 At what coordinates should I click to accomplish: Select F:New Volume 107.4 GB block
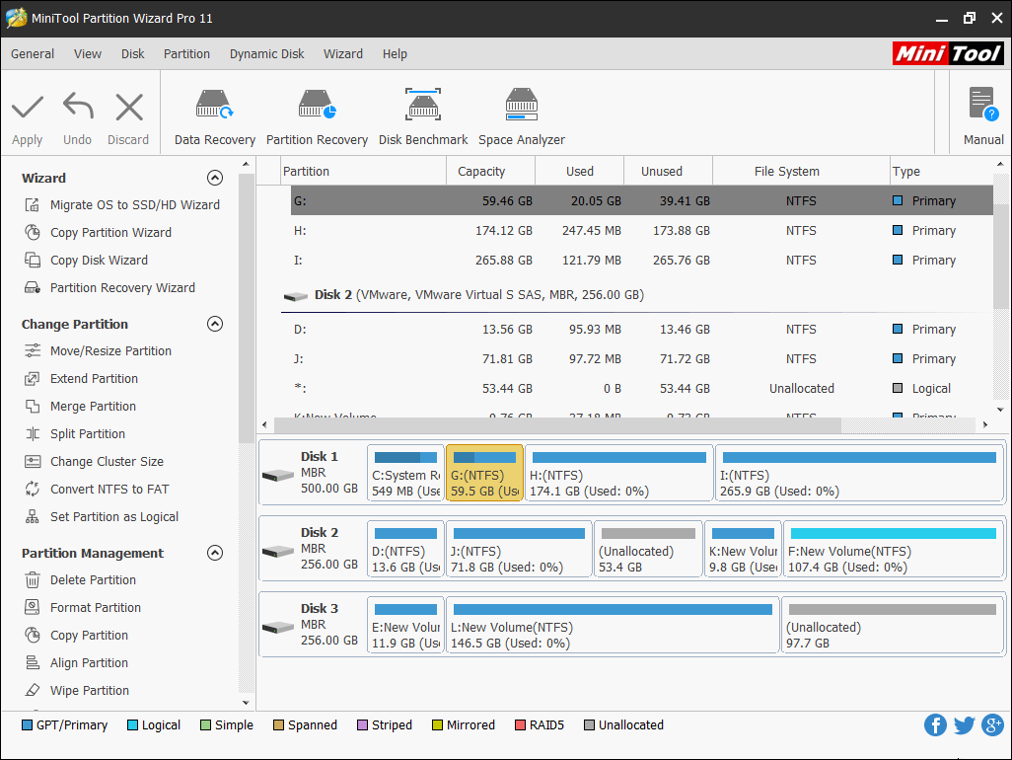click(894, 549)
